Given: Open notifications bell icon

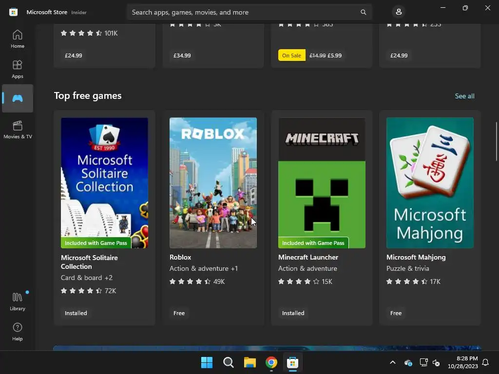Looking at the screenshot, I should coord(485,362).
